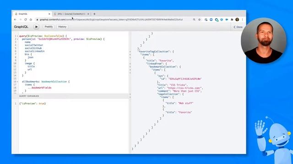Image resolution: width=293 pixels, height=164 pixels.
Task: Collapse the person block at line 2
Action: [x=17, y=39]
